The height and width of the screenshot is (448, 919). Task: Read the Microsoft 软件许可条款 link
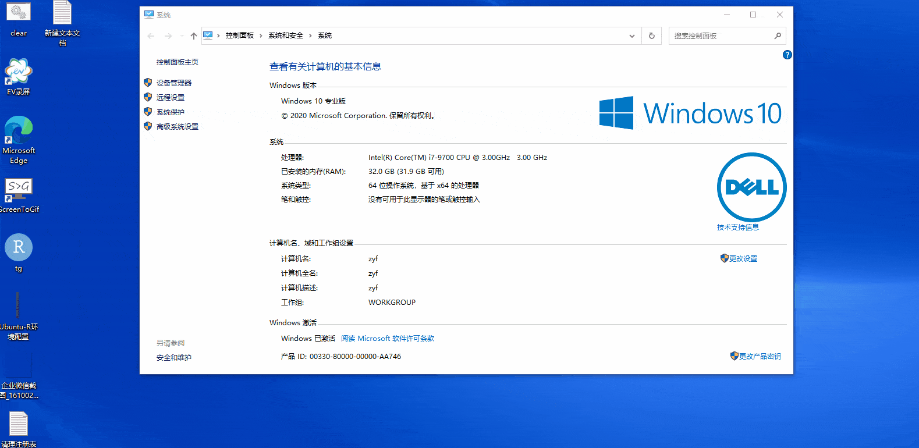tap(388, 338)
